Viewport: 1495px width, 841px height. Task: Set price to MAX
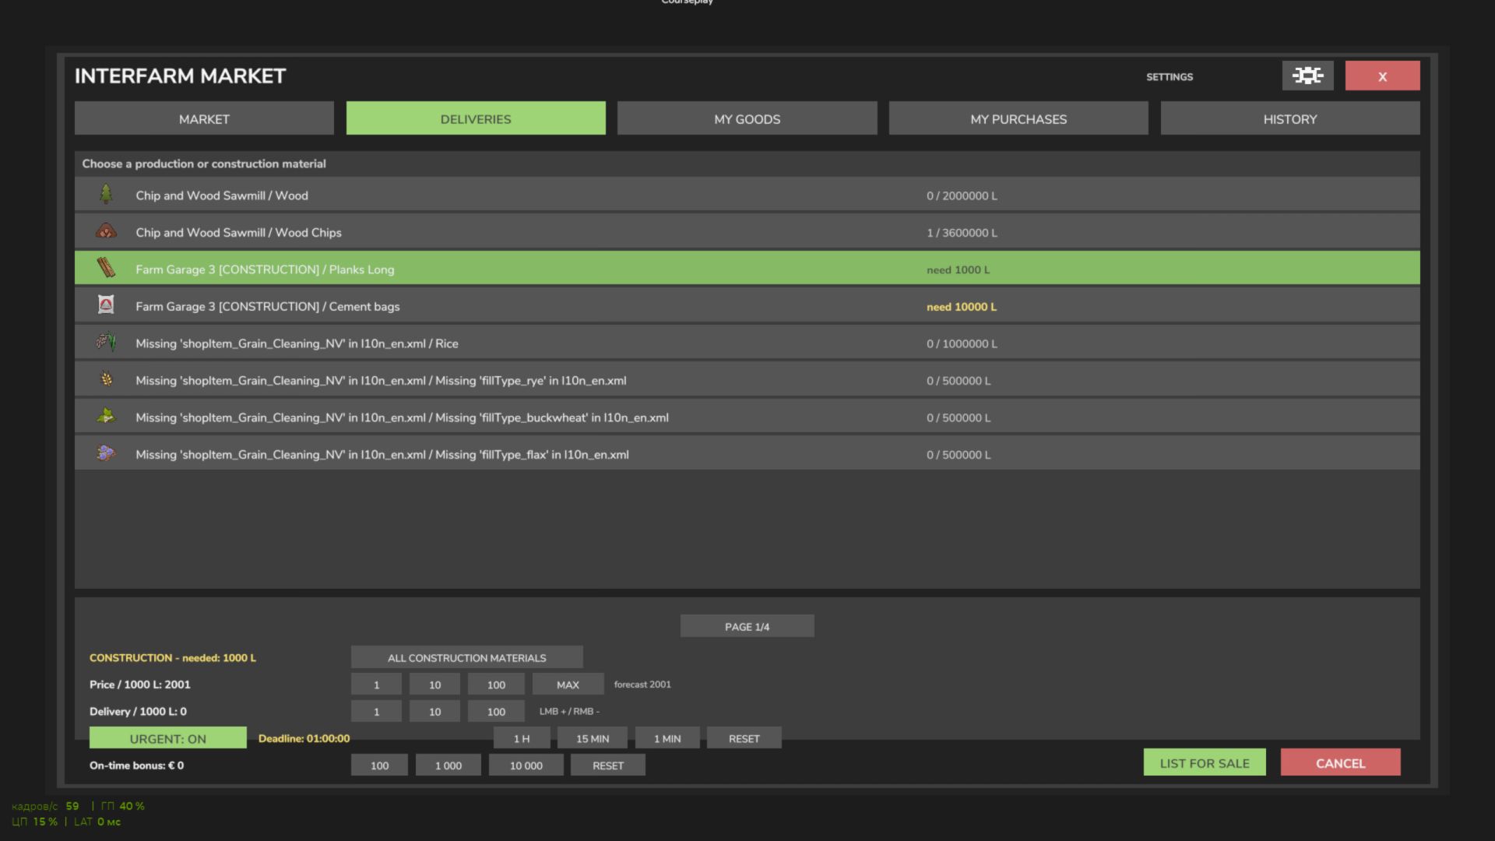[x=568, y=684]
